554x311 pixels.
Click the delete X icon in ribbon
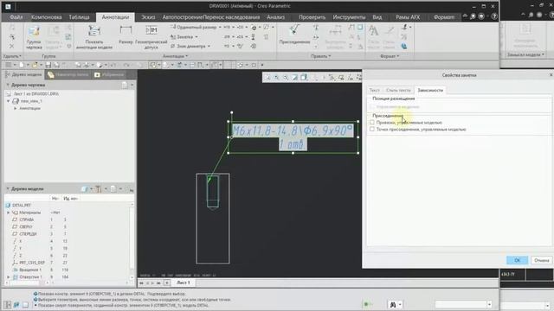tap(11, 46)
